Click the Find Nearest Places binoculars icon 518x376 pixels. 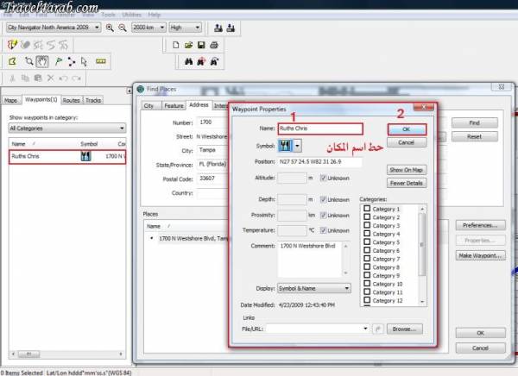tap(201, 61)
